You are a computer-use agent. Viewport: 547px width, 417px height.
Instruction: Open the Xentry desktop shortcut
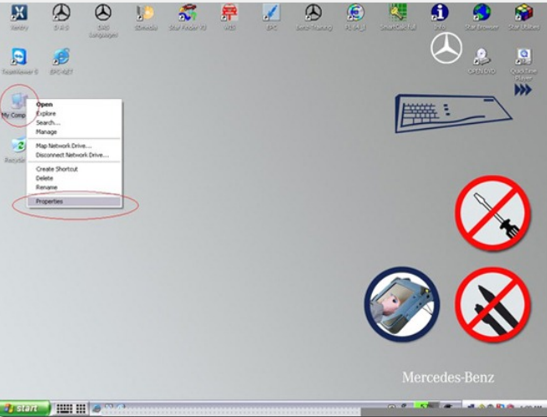19,13
